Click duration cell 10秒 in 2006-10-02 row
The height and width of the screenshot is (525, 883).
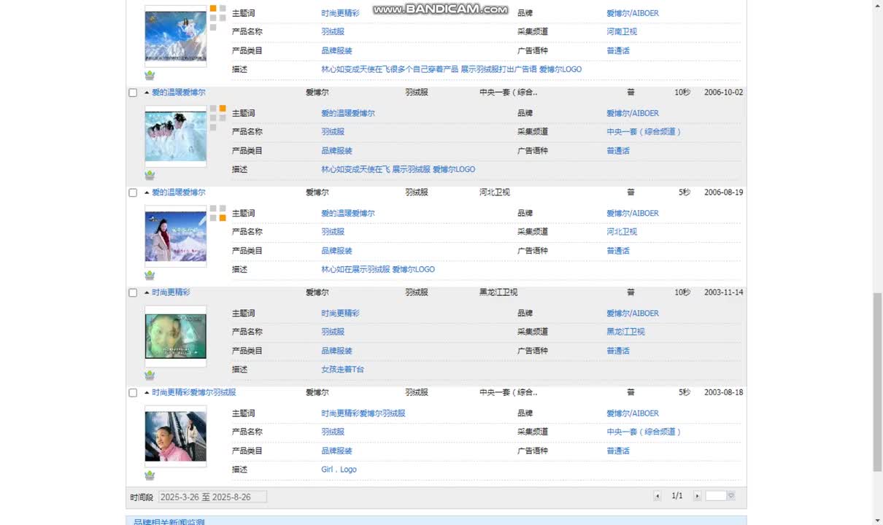click(682, 93)
